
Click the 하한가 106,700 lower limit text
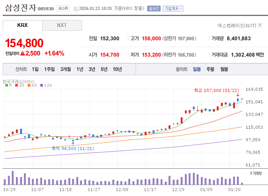(x=179, y=55)
